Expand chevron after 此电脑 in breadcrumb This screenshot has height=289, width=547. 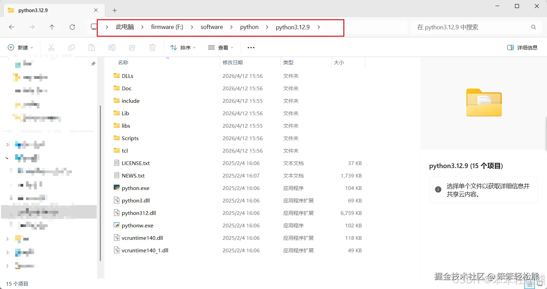tap(142, 27)
